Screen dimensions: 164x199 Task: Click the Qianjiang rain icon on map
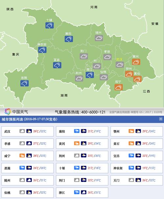90,75
